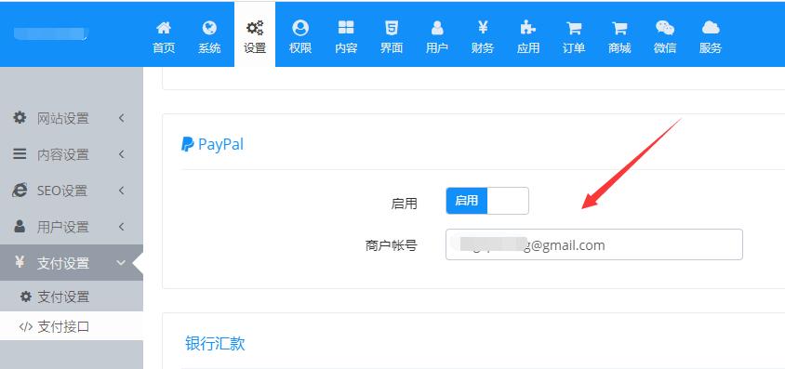Select the 设置 gears icon

(x=255, y=28)
